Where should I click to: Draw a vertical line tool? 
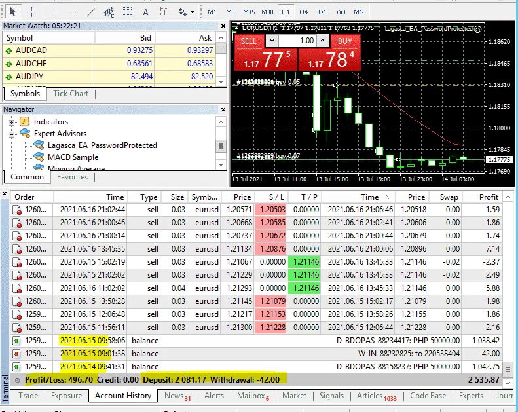click(x=54, y=12)
